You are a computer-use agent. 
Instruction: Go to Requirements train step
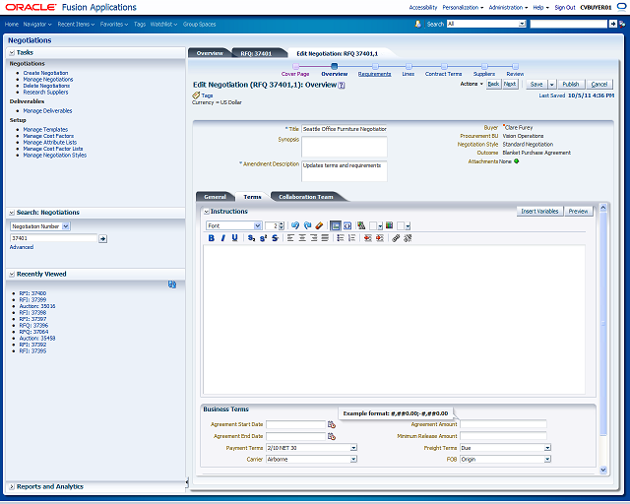click(374, 74)
